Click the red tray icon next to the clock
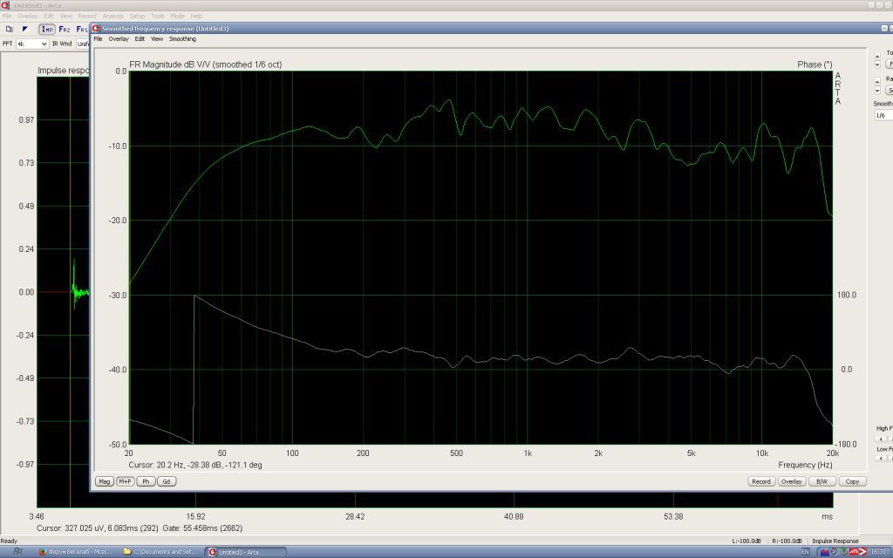The image size is (893, 558). coord(862,552)
